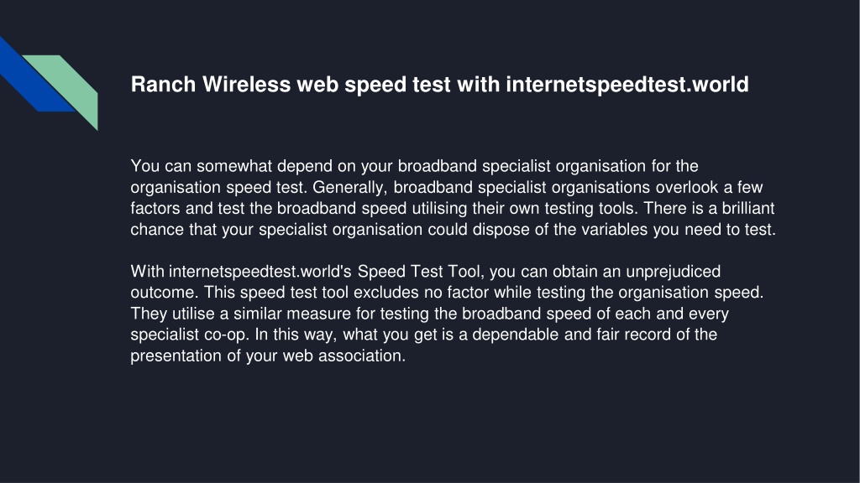This screenshot has width=860, height=483.
Task: Open internetspeedtest.world's link in second paragraph
Action: pyautogui.click(x=260, y=272)
